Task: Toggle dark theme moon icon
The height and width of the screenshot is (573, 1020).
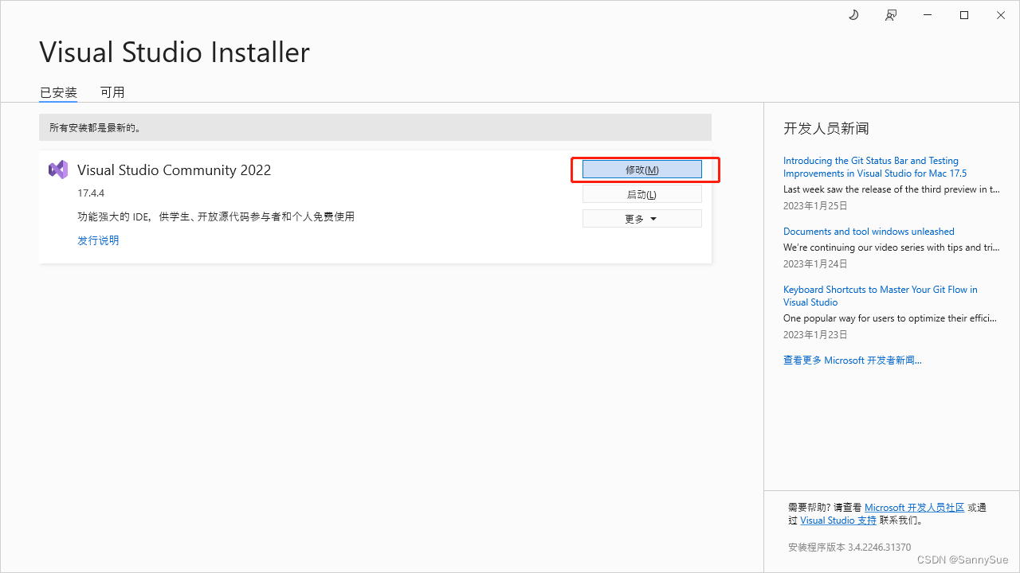Action: point(853,15)
